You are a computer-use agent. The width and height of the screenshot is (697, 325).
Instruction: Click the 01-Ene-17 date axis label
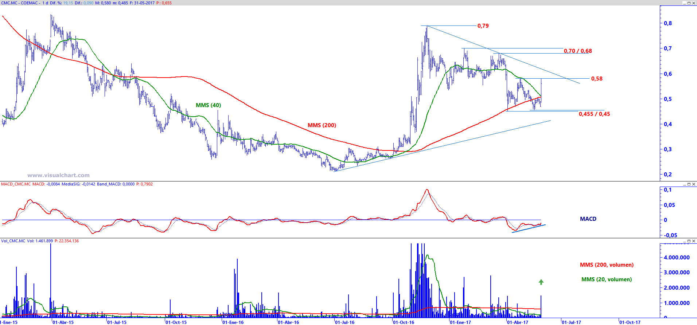click(460, 322)
